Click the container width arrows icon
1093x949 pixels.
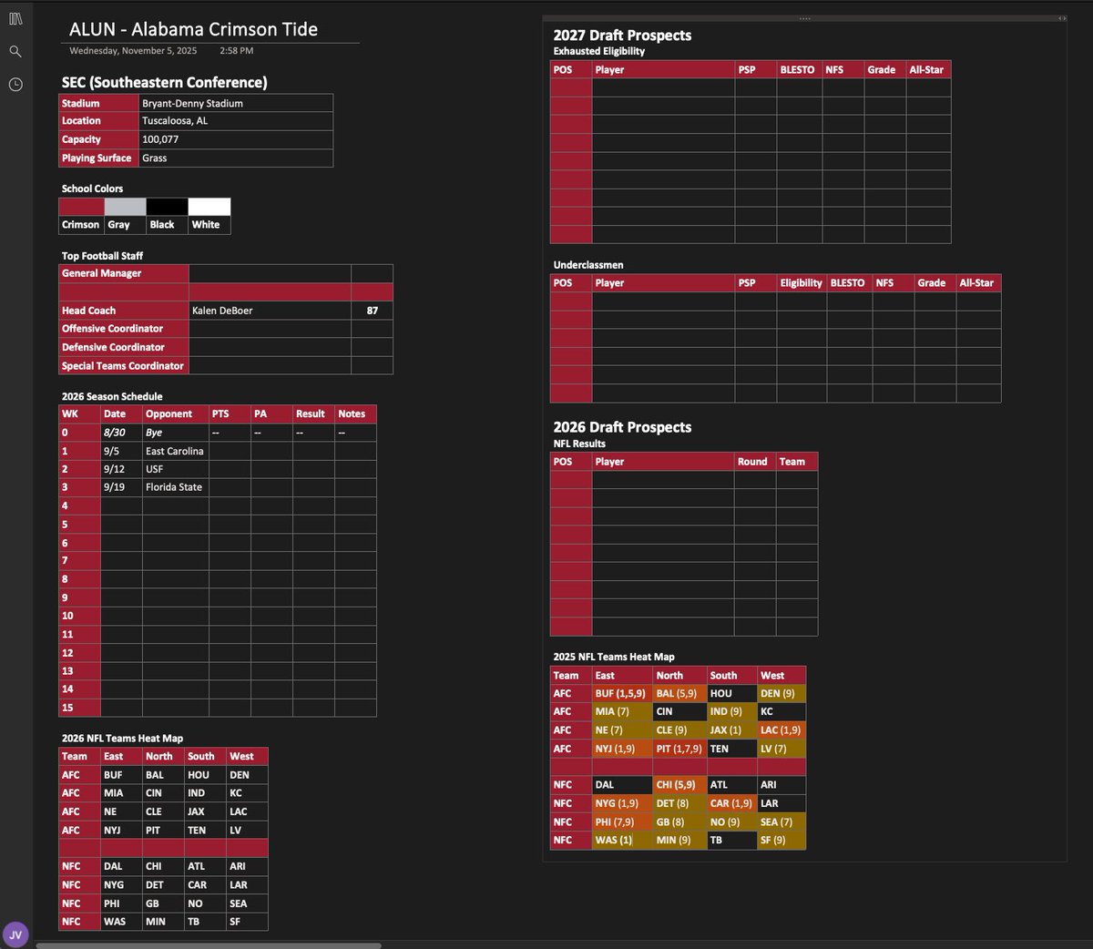tap(1062, 18)
